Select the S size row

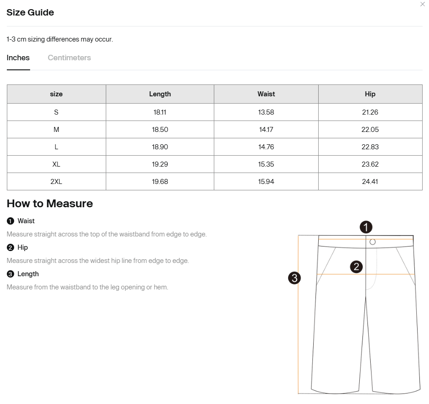click(x=214, y=112)
